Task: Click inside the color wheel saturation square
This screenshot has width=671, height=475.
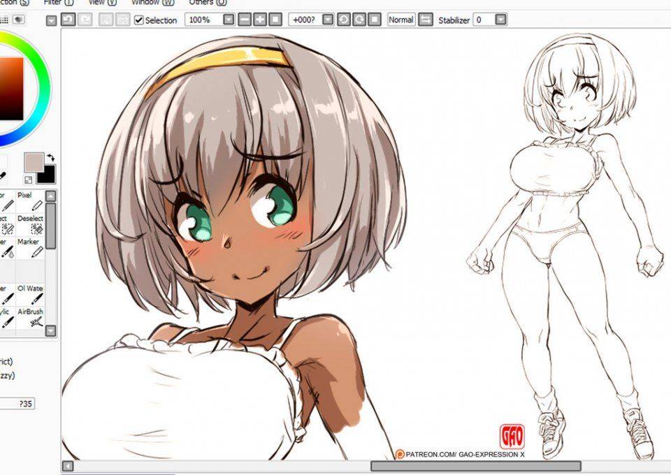Action: pos(12,89)
